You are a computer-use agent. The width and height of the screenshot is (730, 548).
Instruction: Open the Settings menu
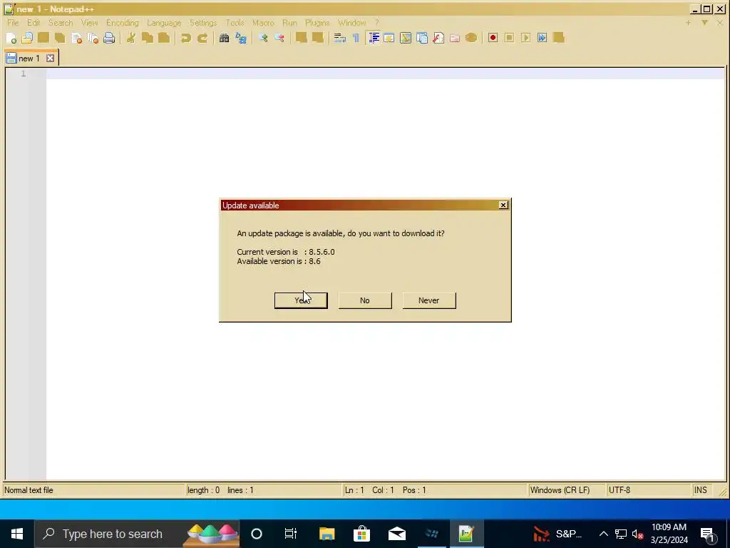(x=203, y=23)
